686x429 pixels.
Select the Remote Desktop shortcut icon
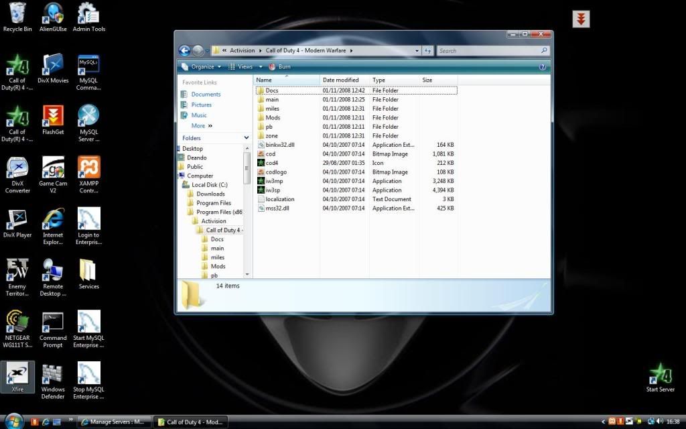click(53, 278)
